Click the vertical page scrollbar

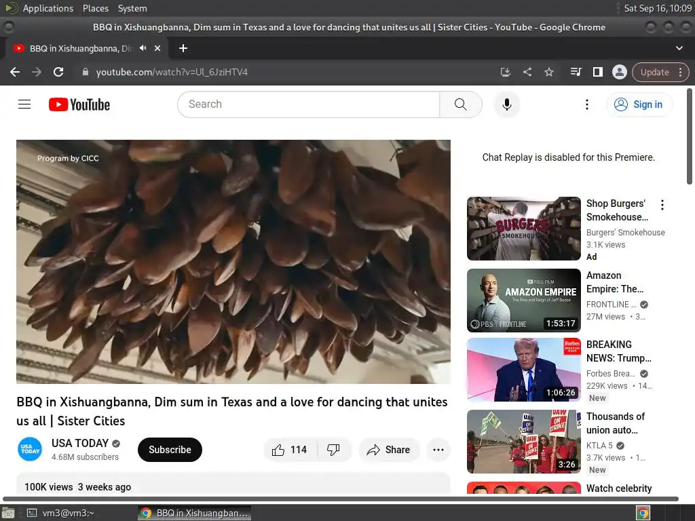coord(690,136)
